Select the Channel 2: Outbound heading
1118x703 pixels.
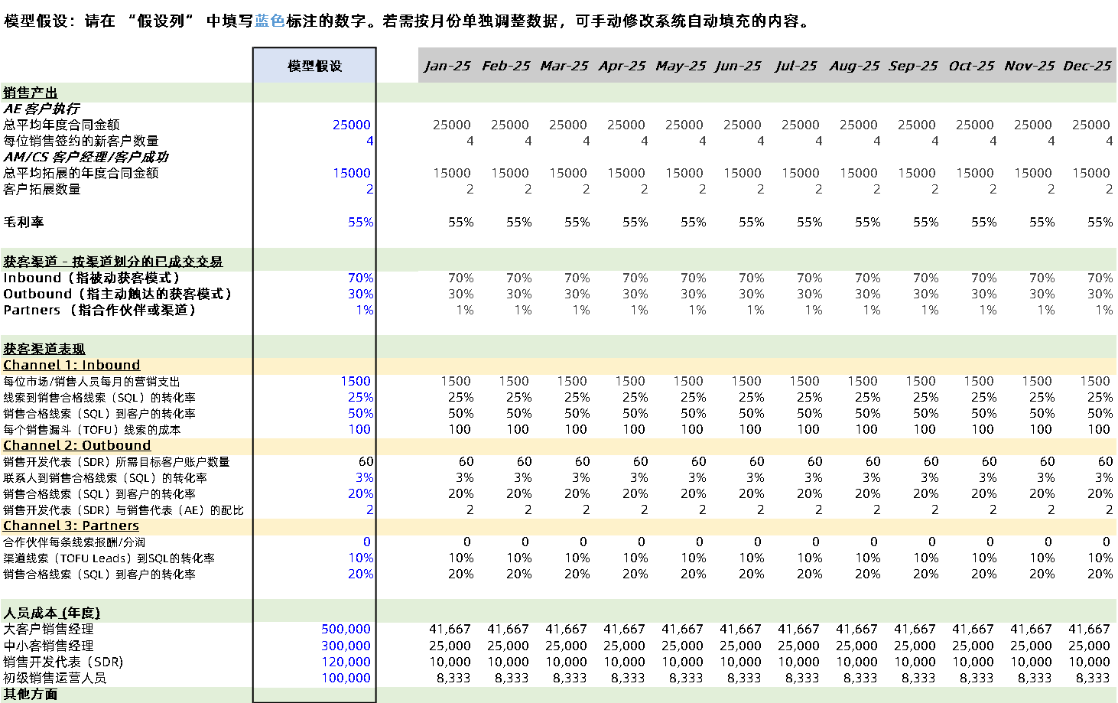click(76, 445)
